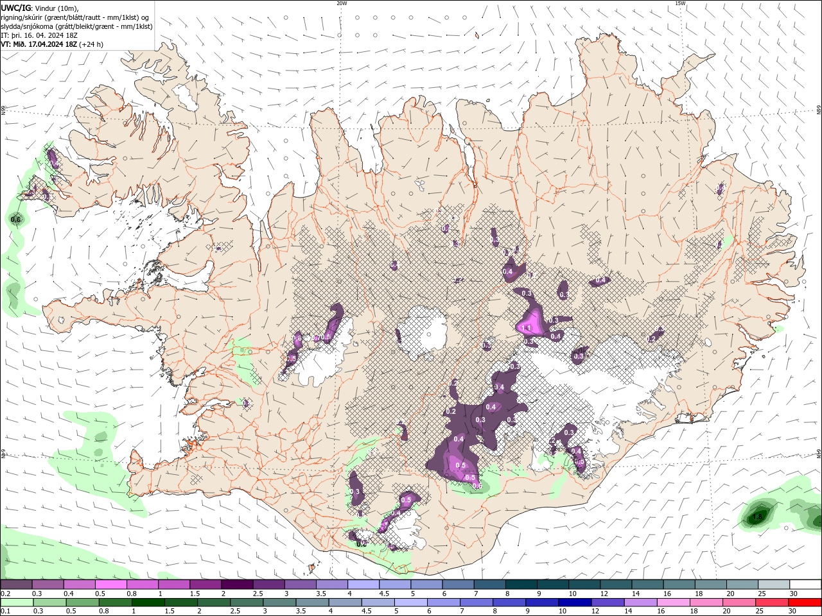The width and height of the screenshot is (822, 616).
Task: Select the bright pink swatch at upper scale 0.5
Action: click(111, 584)
